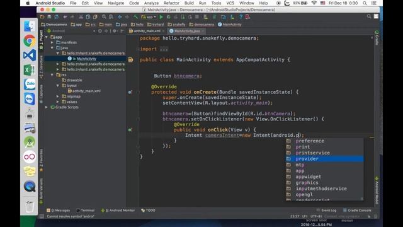Open Excel from the Dock
The width and height of the screenshot is (403, 227).
tap(30, 70)
